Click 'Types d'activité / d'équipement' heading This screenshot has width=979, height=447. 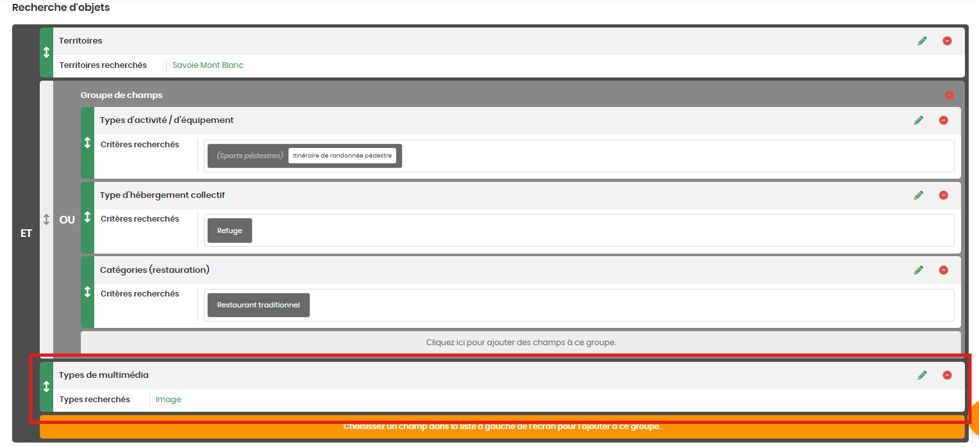click(x=167, y=120)
